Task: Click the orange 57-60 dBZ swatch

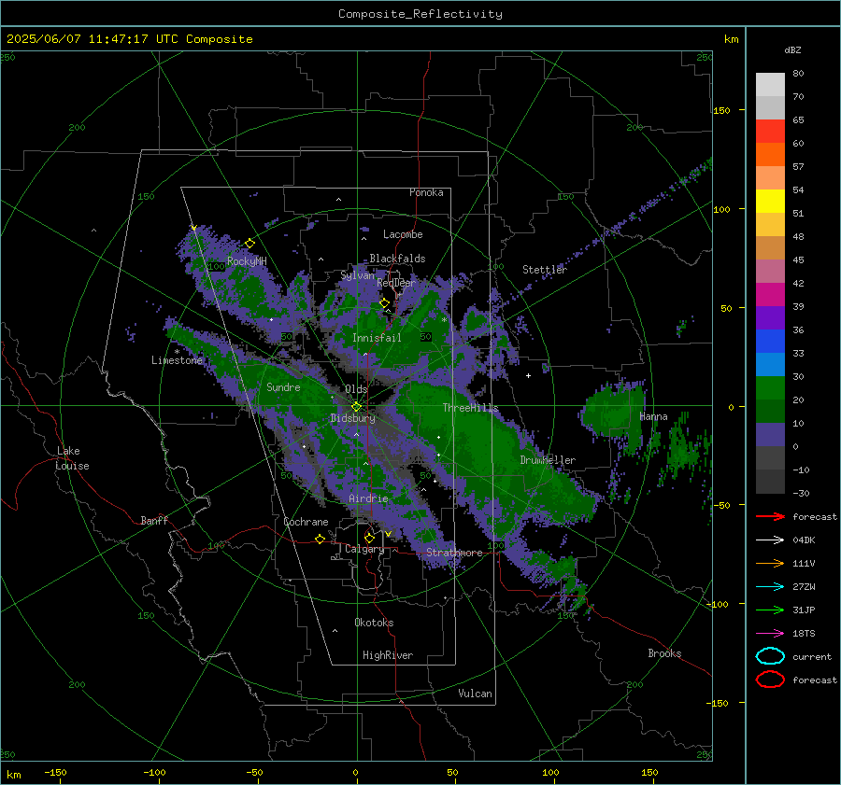Action: click(x=770, y=155)
